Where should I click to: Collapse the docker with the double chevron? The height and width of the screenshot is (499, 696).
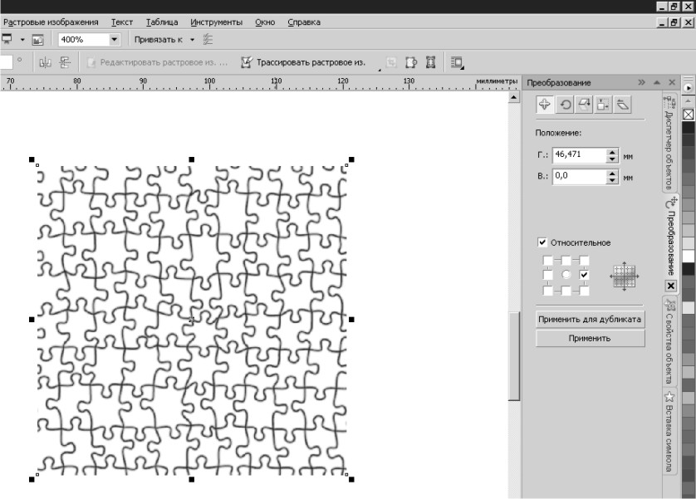coord(641,82)
